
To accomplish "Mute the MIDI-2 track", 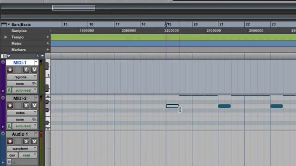I will point(34,106).
